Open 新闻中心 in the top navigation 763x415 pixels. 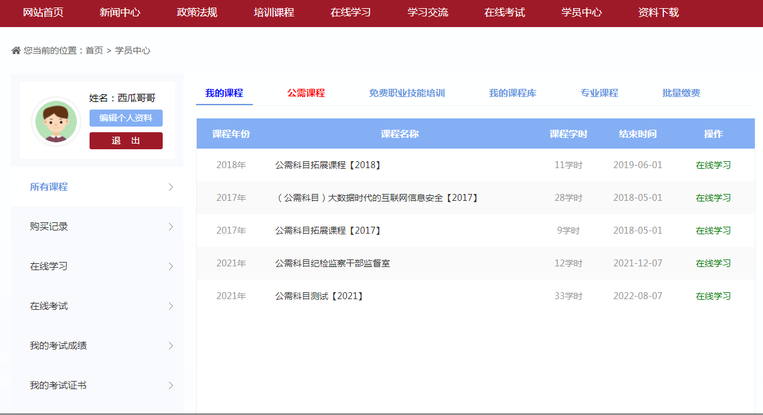tap(120, 13)
